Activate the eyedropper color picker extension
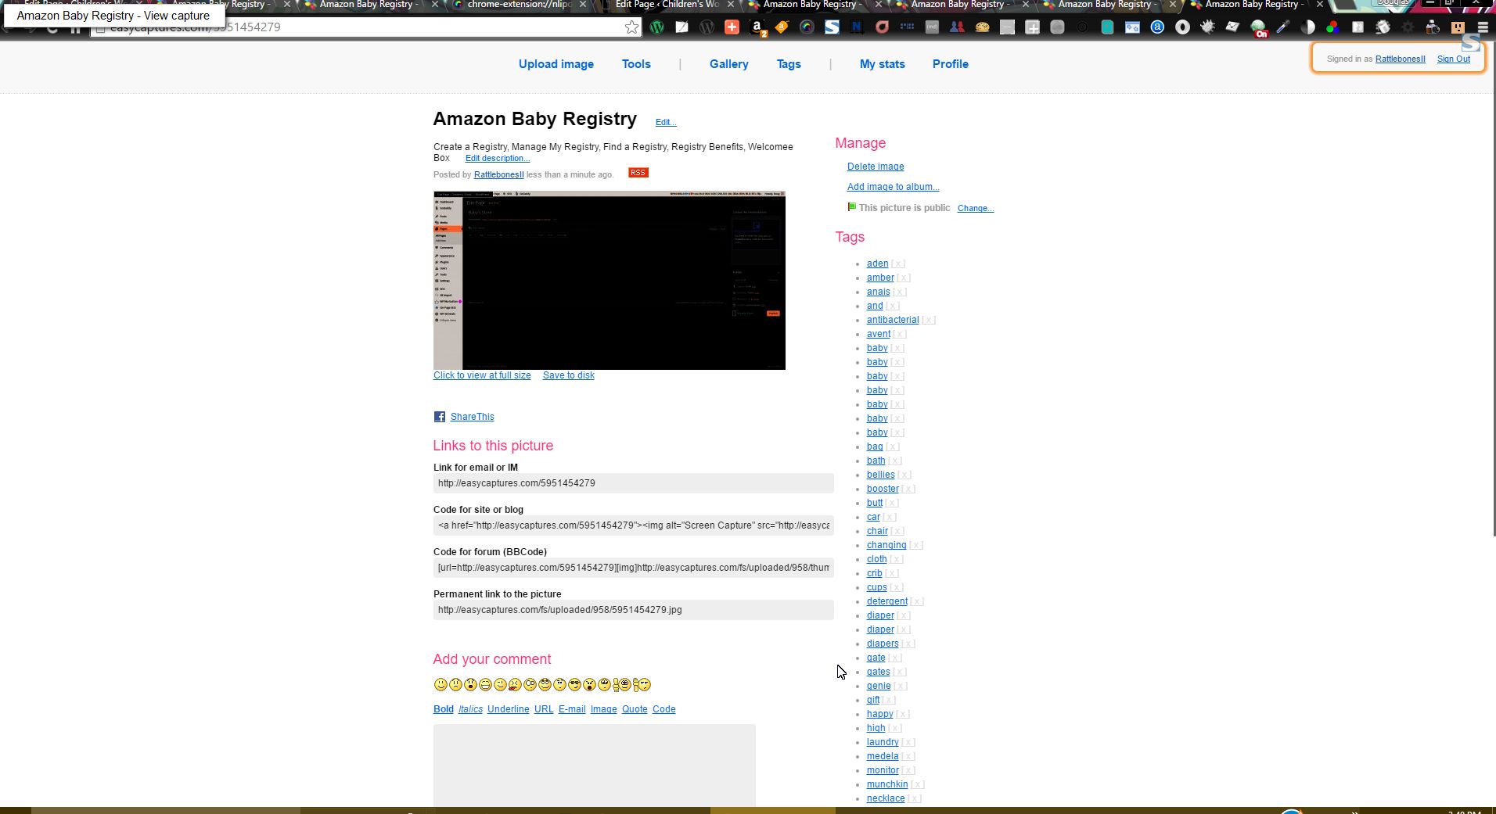This screenshot has width=1496, height=814. click(x=1282, y=27)
